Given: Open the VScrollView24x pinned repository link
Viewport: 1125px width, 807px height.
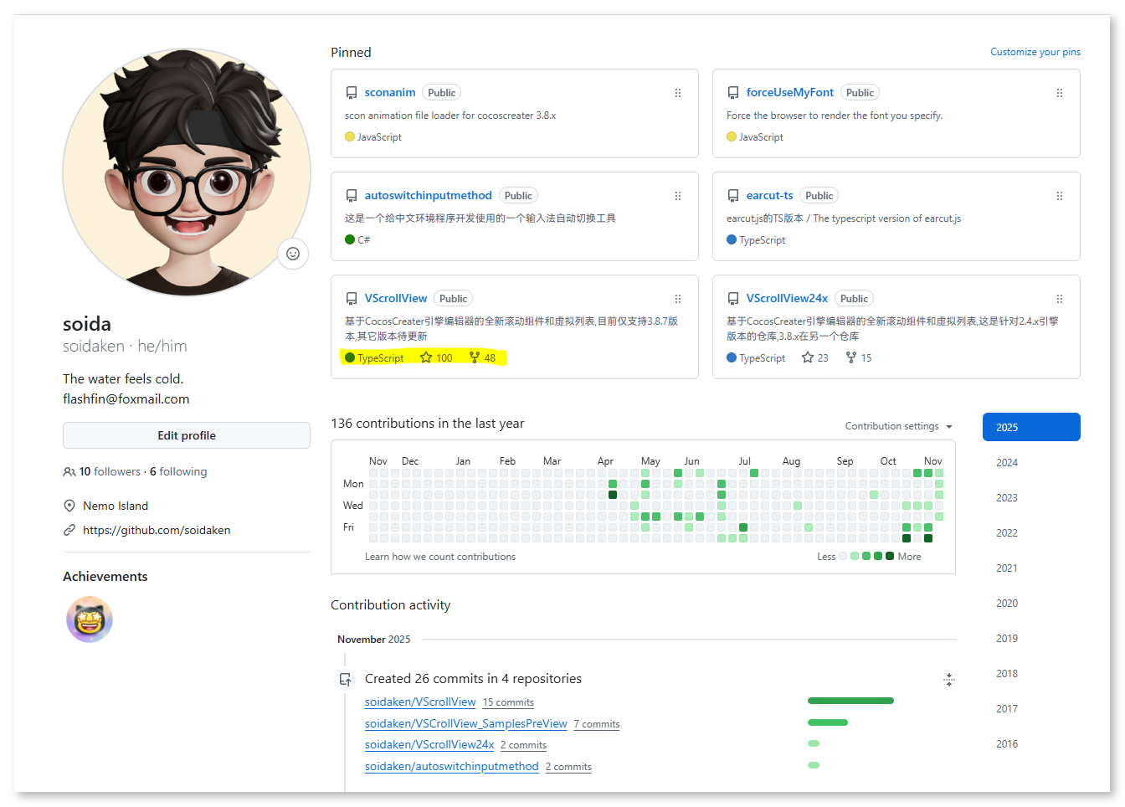Looking at the screenshot, I should [787, 298].
